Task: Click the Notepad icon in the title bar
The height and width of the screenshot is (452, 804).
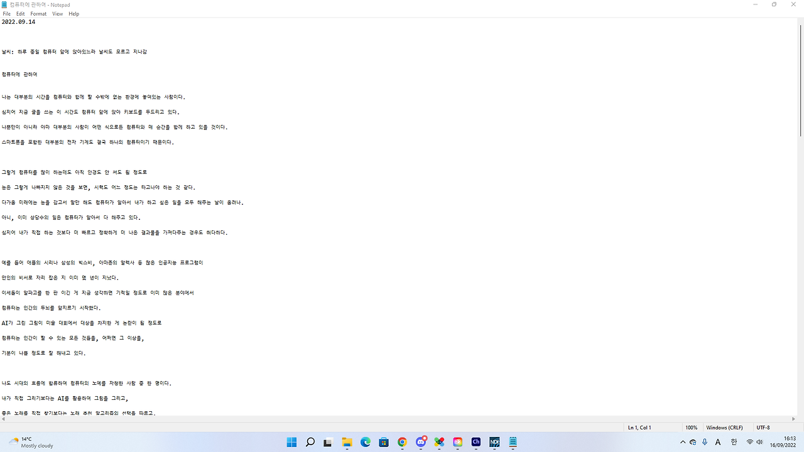Action: [4, 4]
